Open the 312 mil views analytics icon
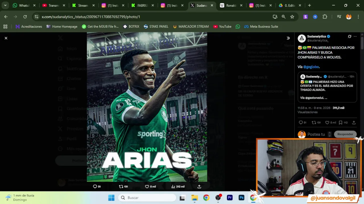This screenshot has width=364, height=204. click(178, 186)
